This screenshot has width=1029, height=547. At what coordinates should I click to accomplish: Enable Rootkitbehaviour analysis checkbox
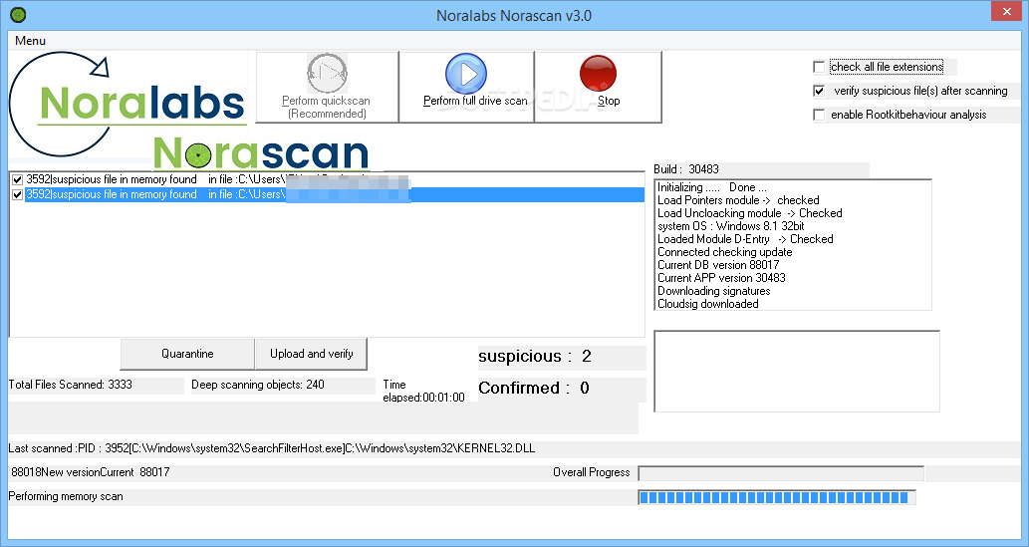[819, 115]
